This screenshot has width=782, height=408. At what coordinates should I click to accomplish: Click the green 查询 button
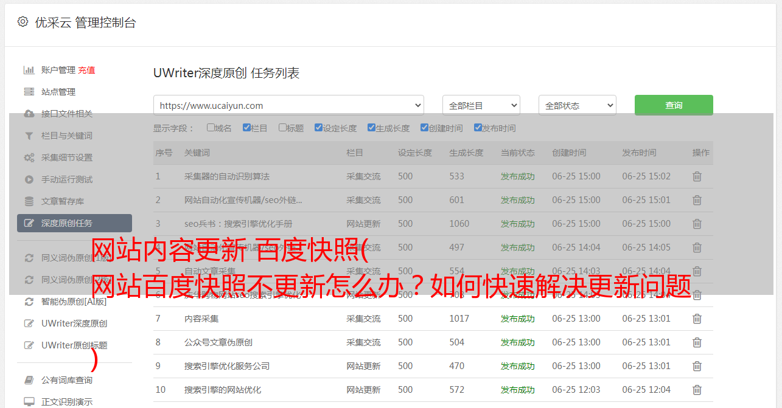tap(674, 105)
